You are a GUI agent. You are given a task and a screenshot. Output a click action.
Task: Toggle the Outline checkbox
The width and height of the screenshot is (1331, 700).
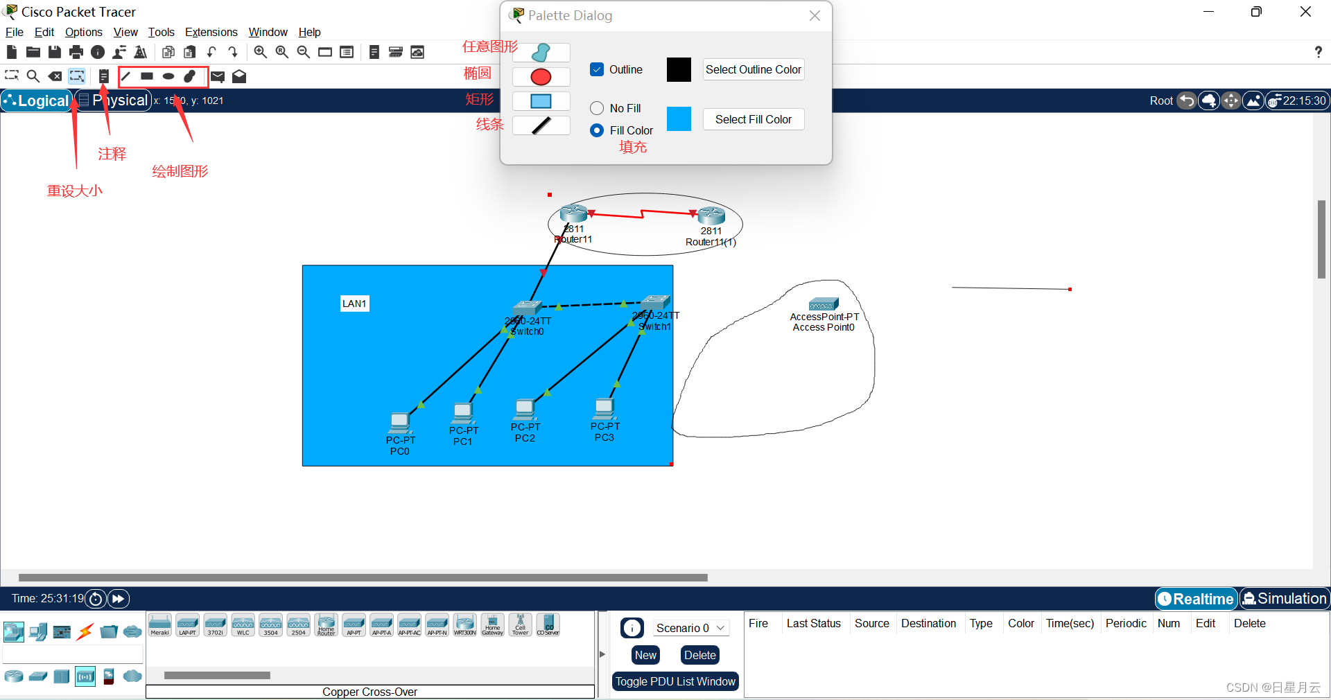click(x=597, y=69)
